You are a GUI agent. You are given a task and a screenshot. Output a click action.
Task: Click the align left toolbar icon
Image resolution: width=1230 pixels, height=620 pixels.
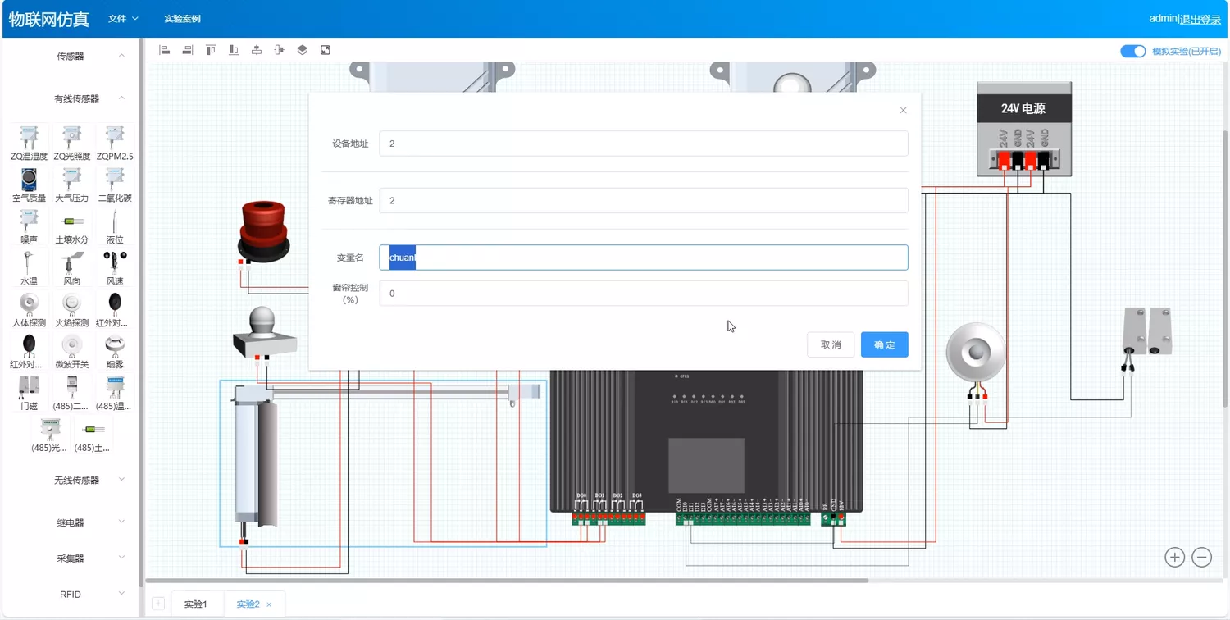165,50
